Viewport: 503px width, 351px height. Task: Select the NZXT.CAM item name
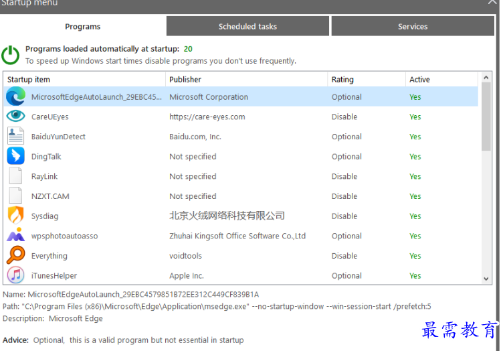tap(50, 196)
